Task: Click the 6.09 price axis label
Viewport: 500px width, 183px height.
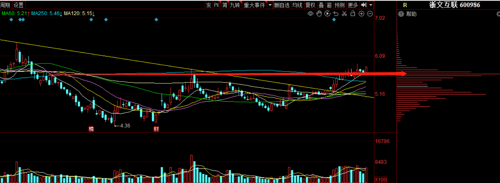Action: point(380,56)
